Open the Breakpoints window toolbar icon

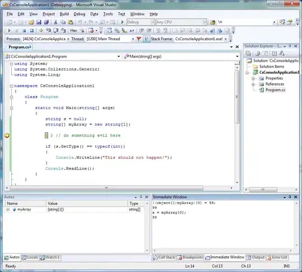(x=91, y=30)
